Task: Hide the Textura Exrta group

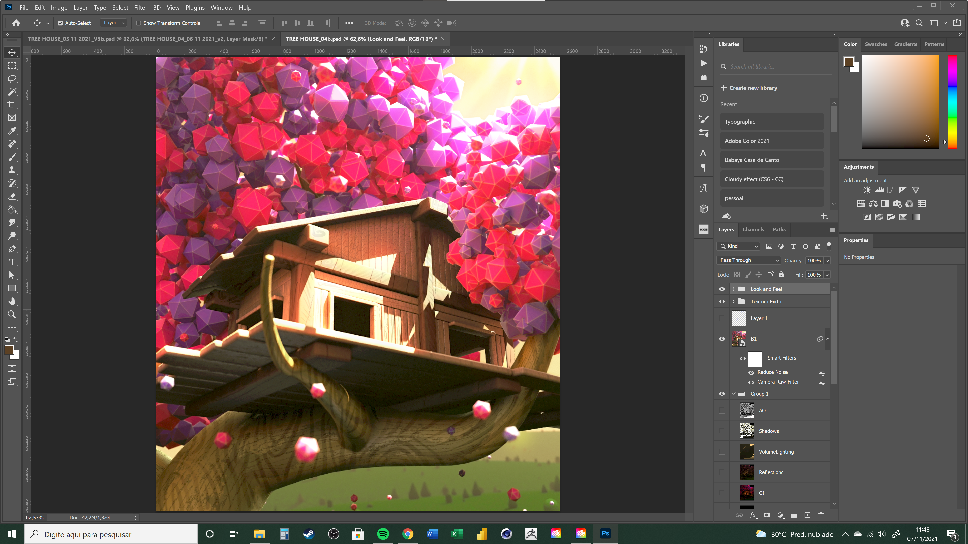Action: 722,301
